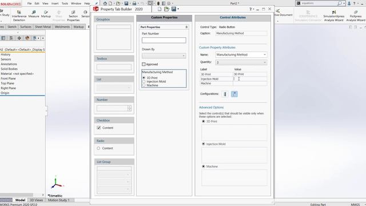
Task: Save the part with SolidWorks Save icon
Action: [126, 3]
